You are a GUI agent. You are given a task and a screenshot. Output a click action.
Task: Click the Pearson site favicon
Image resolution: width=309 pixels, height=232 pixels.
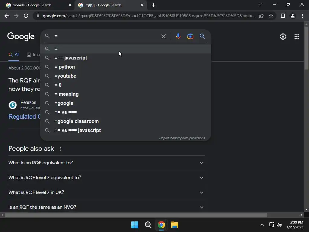13,105
